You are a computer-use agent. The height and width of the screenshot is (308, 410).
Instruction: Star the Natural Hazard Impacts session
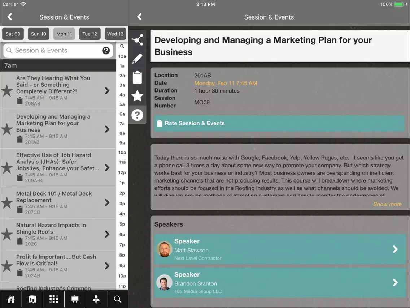pos(7,234)
